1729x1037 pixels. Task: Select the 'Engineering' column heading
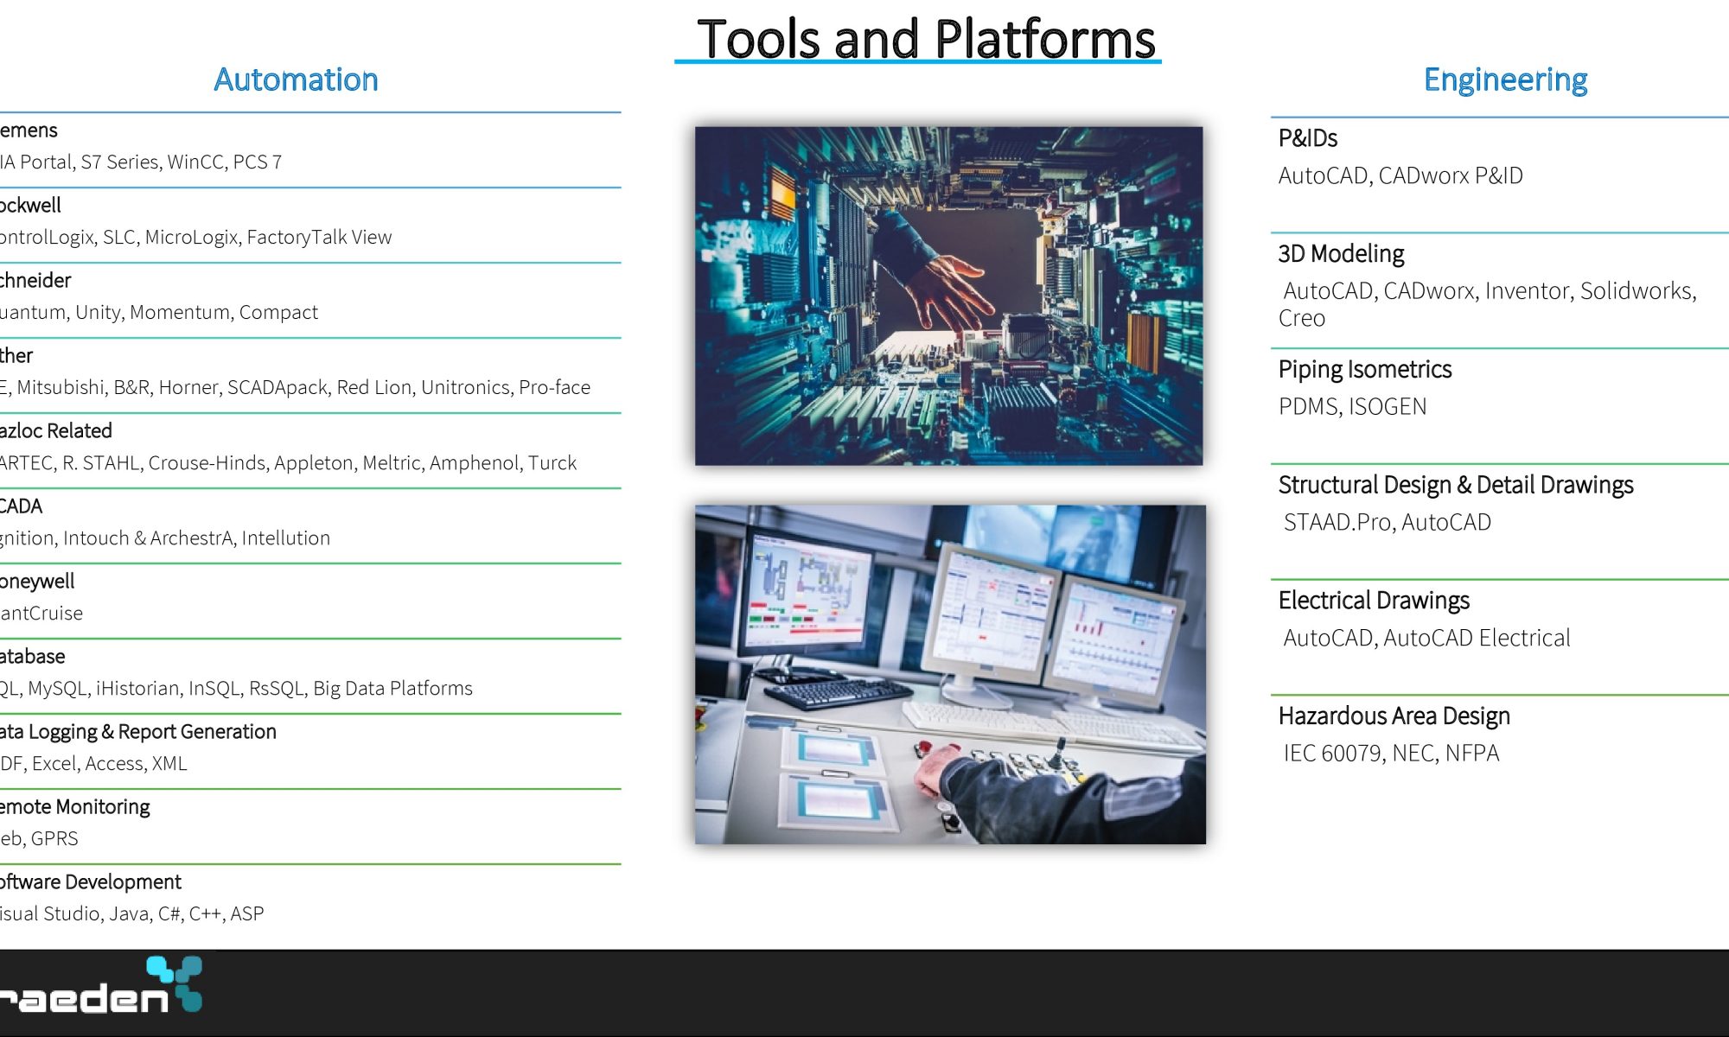(x=1505, y=80)
